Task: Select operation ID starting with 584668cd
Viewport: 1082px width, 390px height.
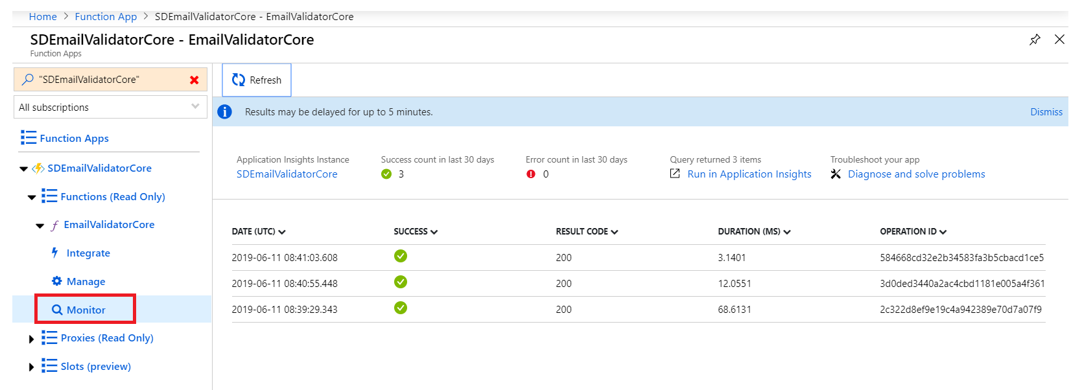Action: [x=961, y=257]
